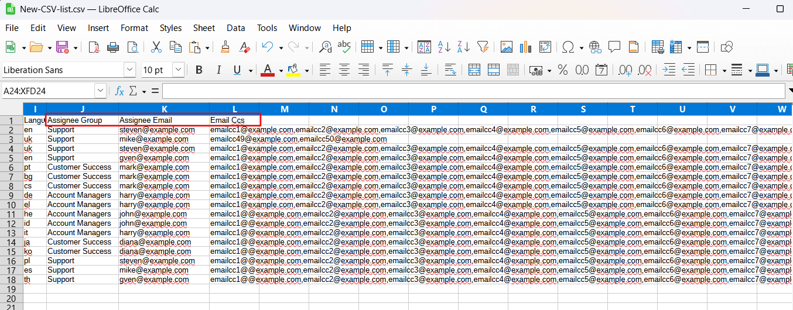The height and width of the screenshot is (310, 793).
Task: Open the Format menu
Action: [134, 28]
